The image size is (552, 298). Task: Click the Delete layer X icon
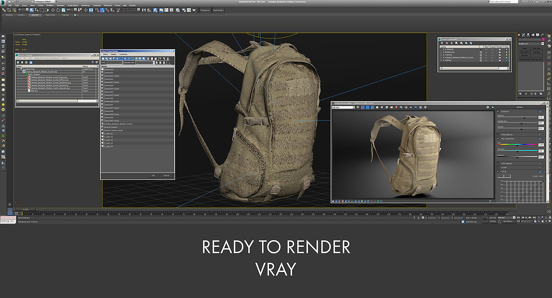[x=446, y=43]
